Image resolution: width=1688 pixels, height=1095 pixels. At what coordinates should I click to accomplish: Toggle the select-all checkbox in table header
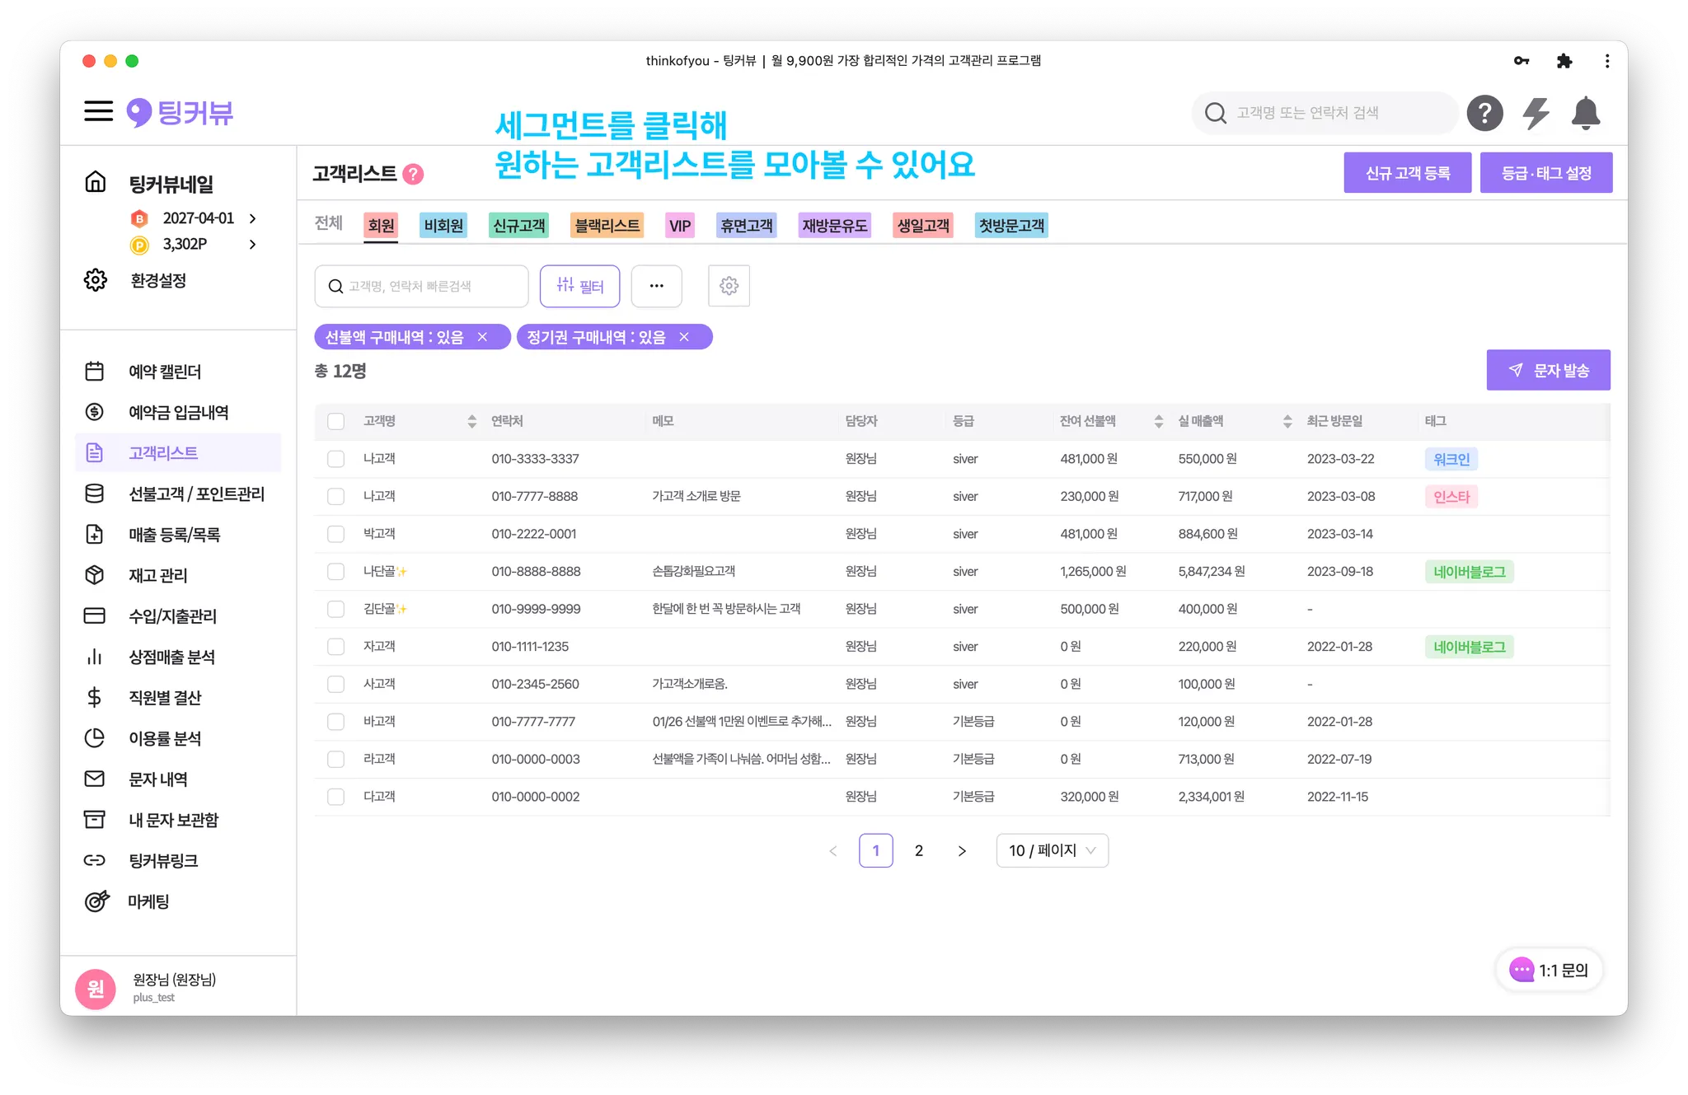pyautogui.click(x=335, y=421)
